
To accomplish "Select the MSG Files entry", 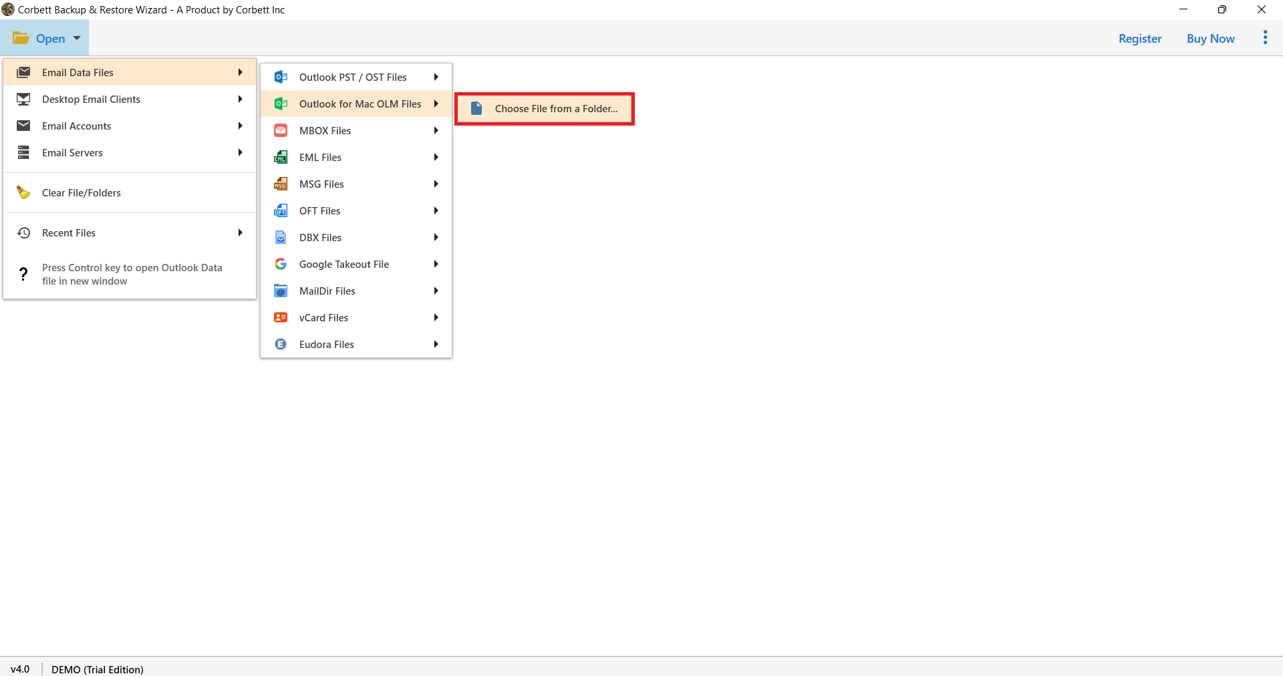I will pos(356,184).
